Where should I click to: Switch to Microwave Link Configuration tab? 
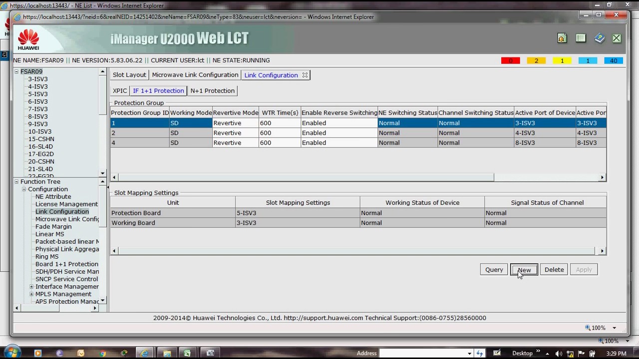(x=195, y=75)
